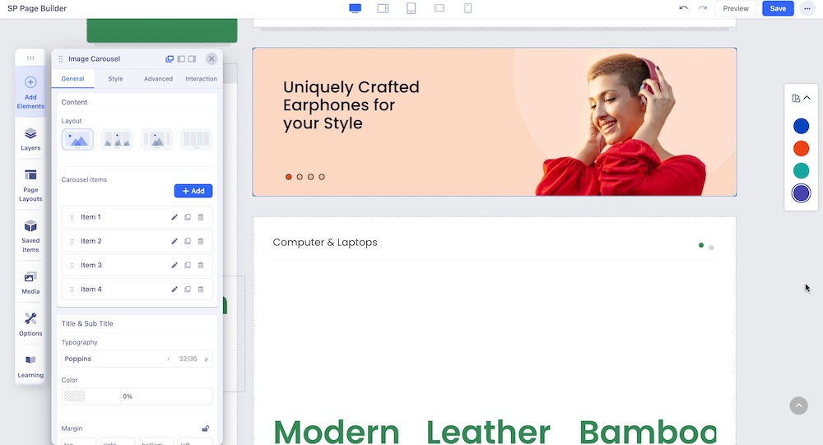Screen dimensions: 823x445
Task: Click the undo arrow in top bar
Action: tap(683, 8)
